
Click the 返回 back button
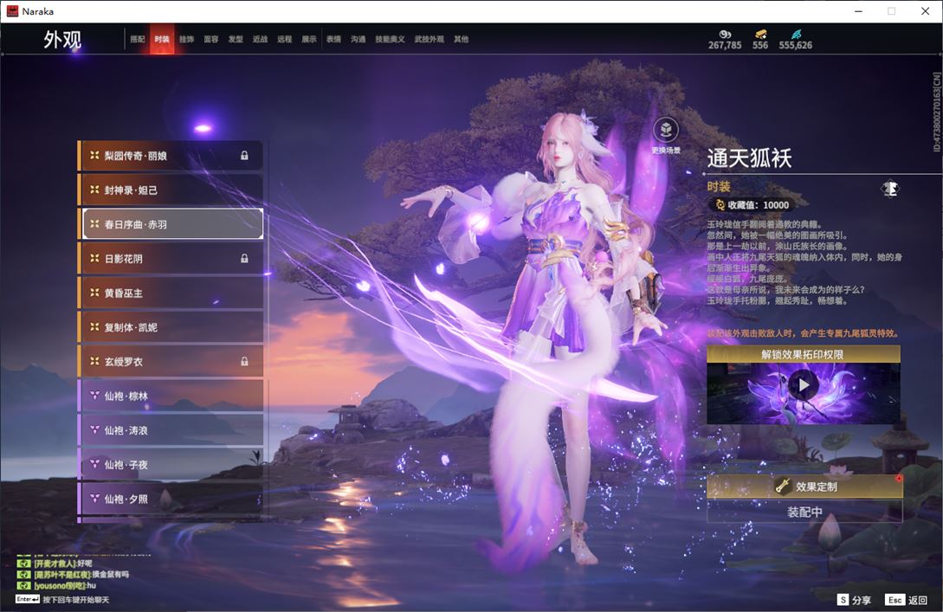click(907, 600)
